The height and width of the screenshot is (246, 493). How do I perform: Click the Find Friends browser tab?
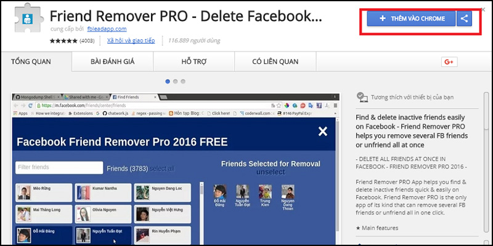[134, 97]
